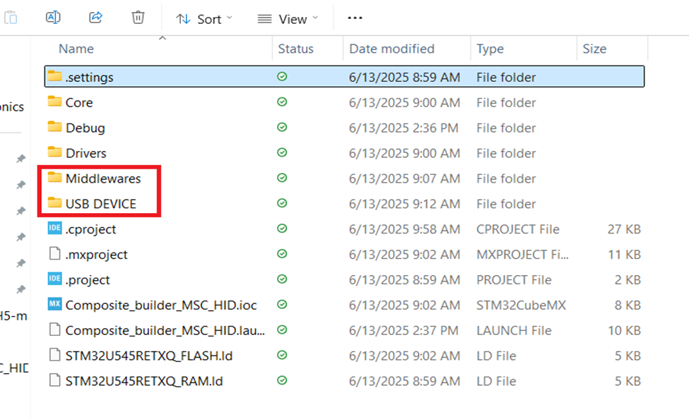Screen dimensions: 689x419
Task: Click the Debug folder icon
Action: (x=54, y=127)
